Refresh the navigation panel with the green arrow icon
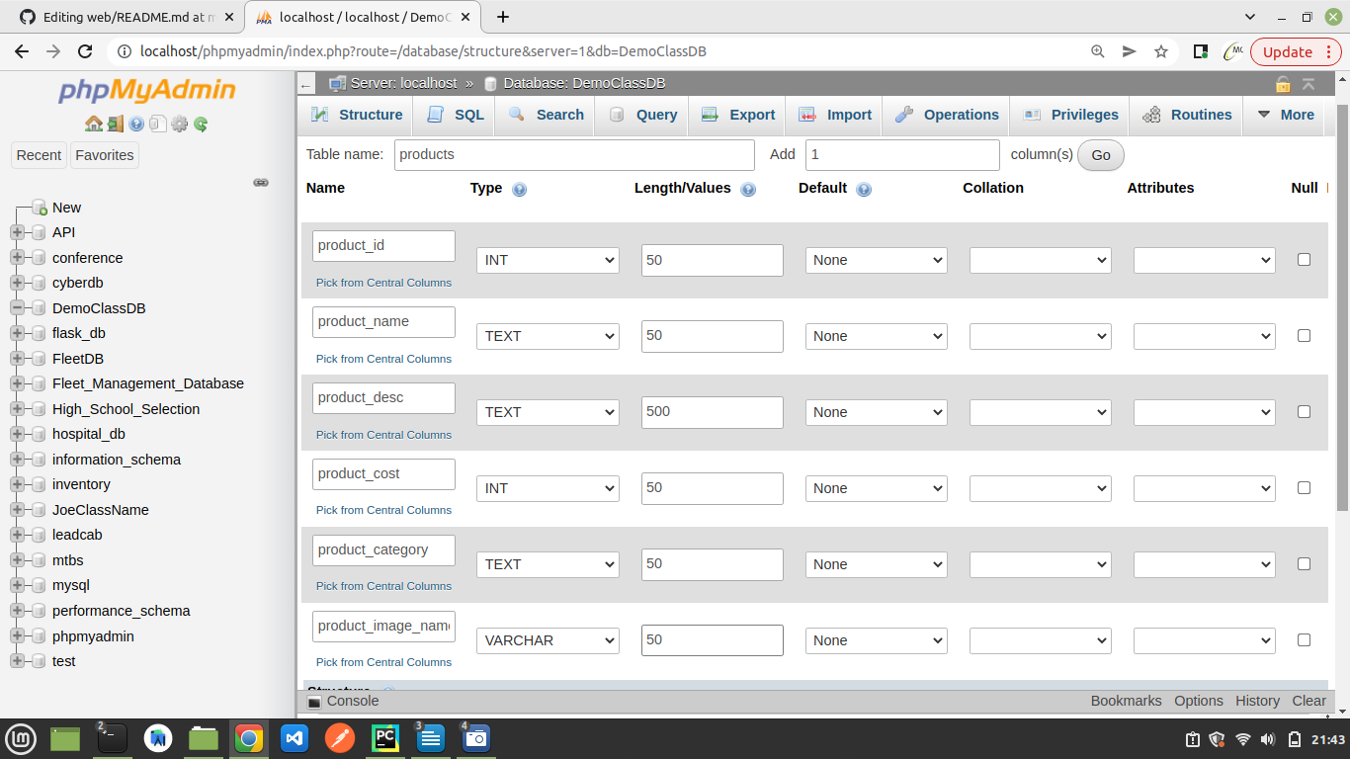The image size is (1350, 759). pos(201,125)
